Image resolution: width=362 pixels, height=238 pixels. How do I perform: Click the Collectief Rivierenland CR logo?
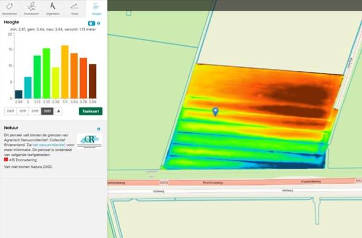coord(89,141)
